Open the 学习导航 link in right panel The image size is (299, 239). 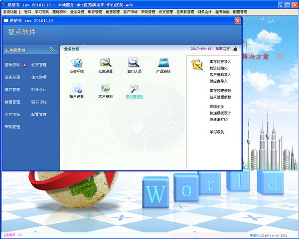point(217,132)
